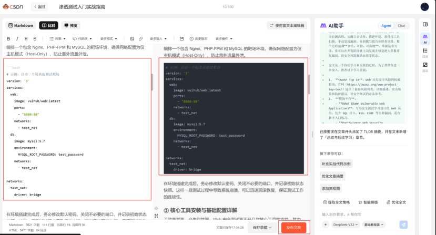Switch to the rich text editor
Image resolution: width=436 pixels, height=235 pixels.
pos(287,25)
